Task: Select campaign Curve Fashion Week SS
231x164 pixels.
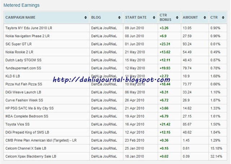Action: click(x=24, y=100)
